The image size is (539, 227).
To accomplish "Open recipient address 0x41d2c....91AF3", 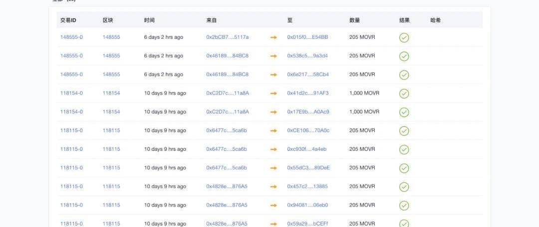I will (307, 93).
